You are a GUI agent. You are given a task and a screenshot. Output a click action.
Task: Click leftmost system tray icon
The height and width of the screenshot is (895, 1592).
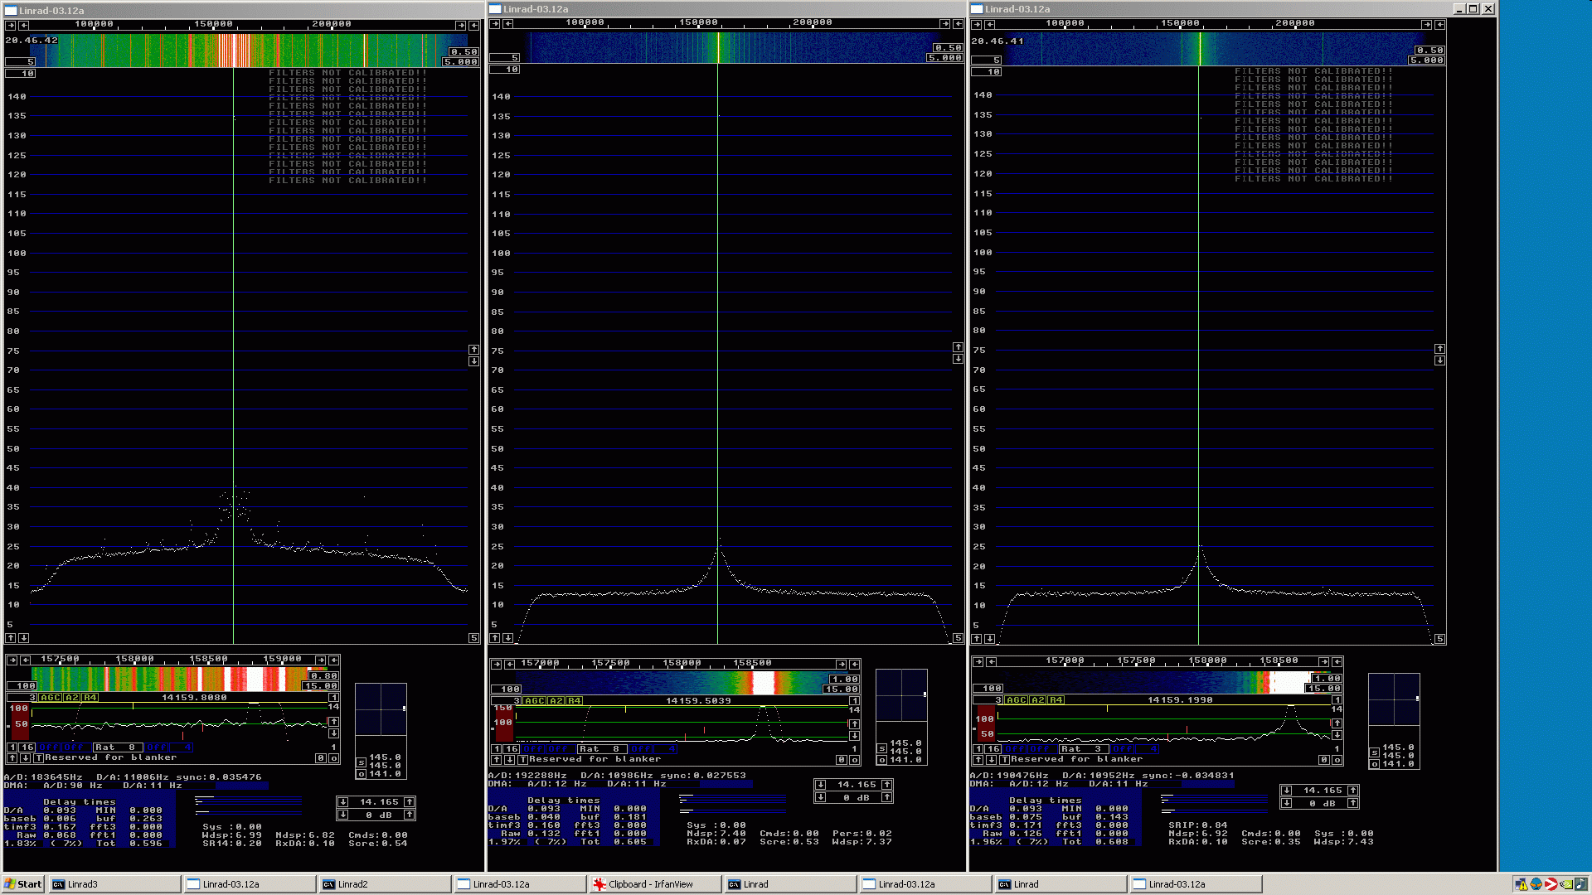1522,884
